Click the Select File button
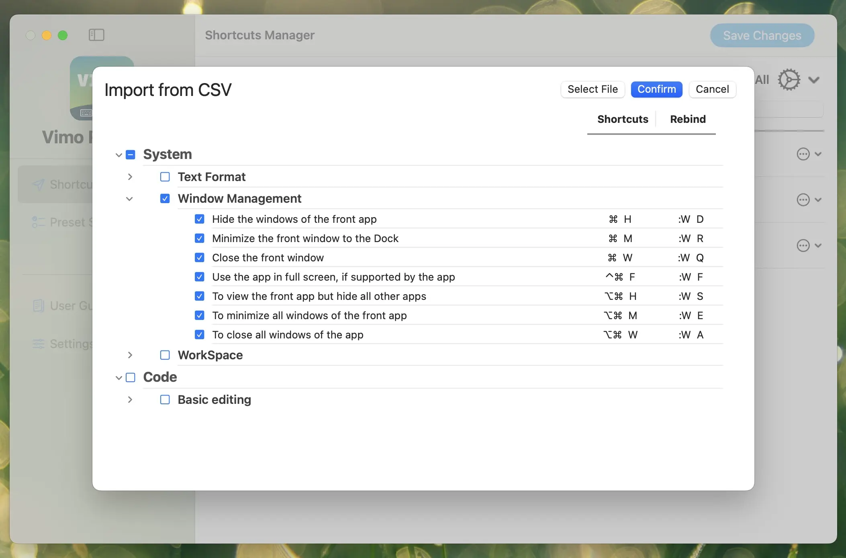Image resolution: width=846 pixels, height=558 pixels. (x=592, y=89)
